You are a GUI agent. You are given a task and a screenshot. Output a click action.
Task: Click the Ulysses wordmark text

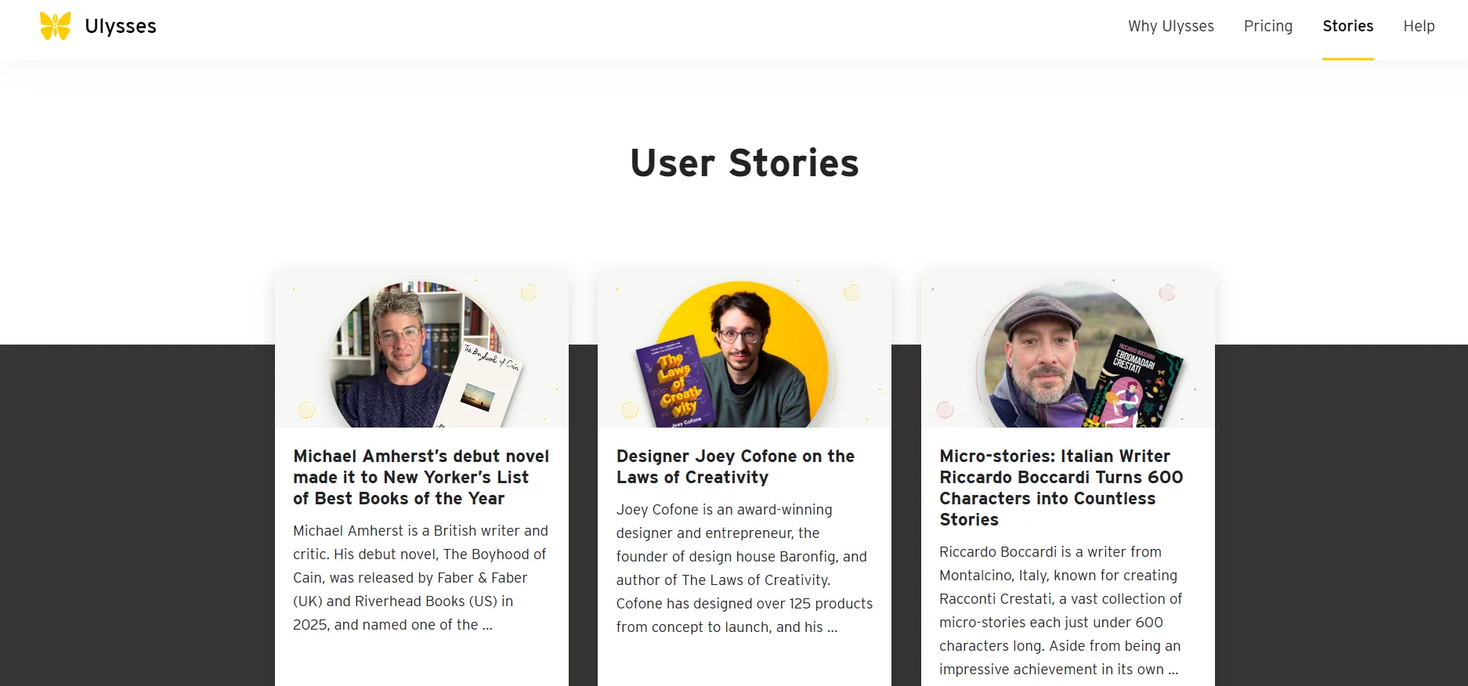(x=121, y=26)
